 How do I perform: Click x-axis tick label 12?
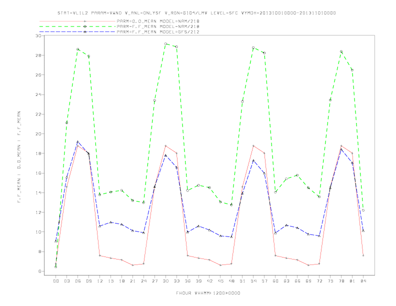tap(100, 281)
